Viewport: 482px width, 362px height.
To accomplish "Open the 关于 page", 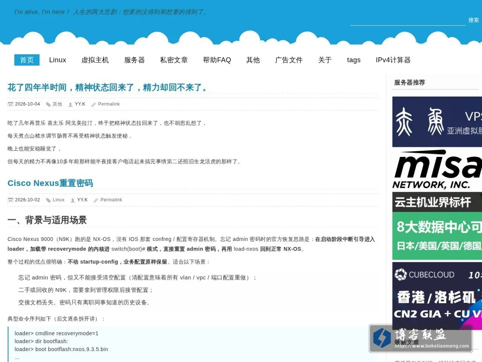I will pyautogui.click(x=325, y=60).
